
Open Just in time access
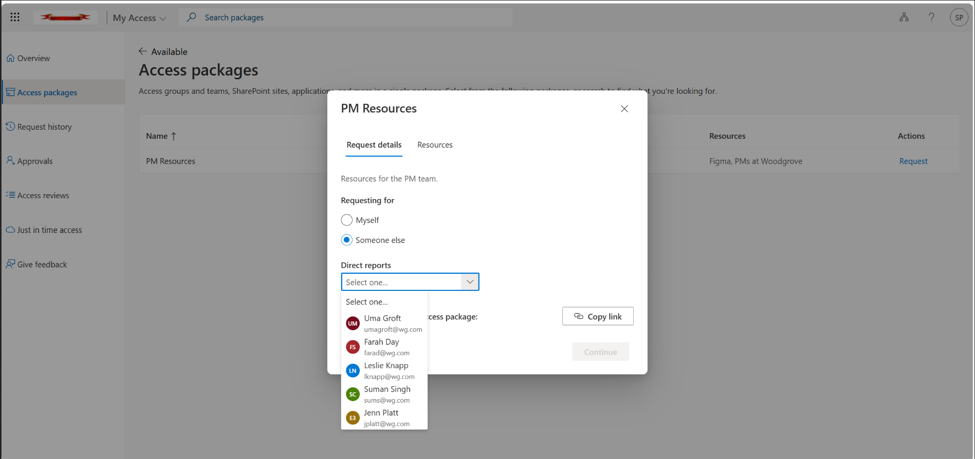(49, 229)
